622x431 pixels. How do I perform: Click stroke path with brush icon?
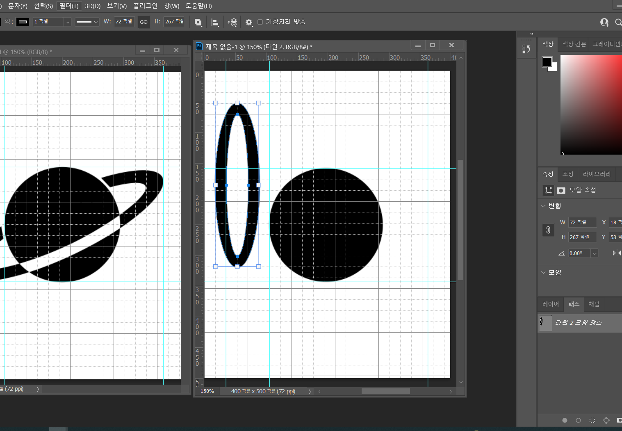[x=578, y=420]
